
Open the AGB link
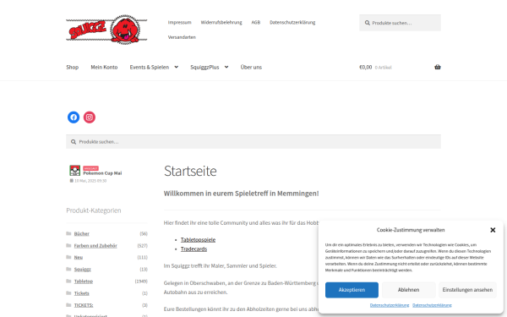click(256, 22)
